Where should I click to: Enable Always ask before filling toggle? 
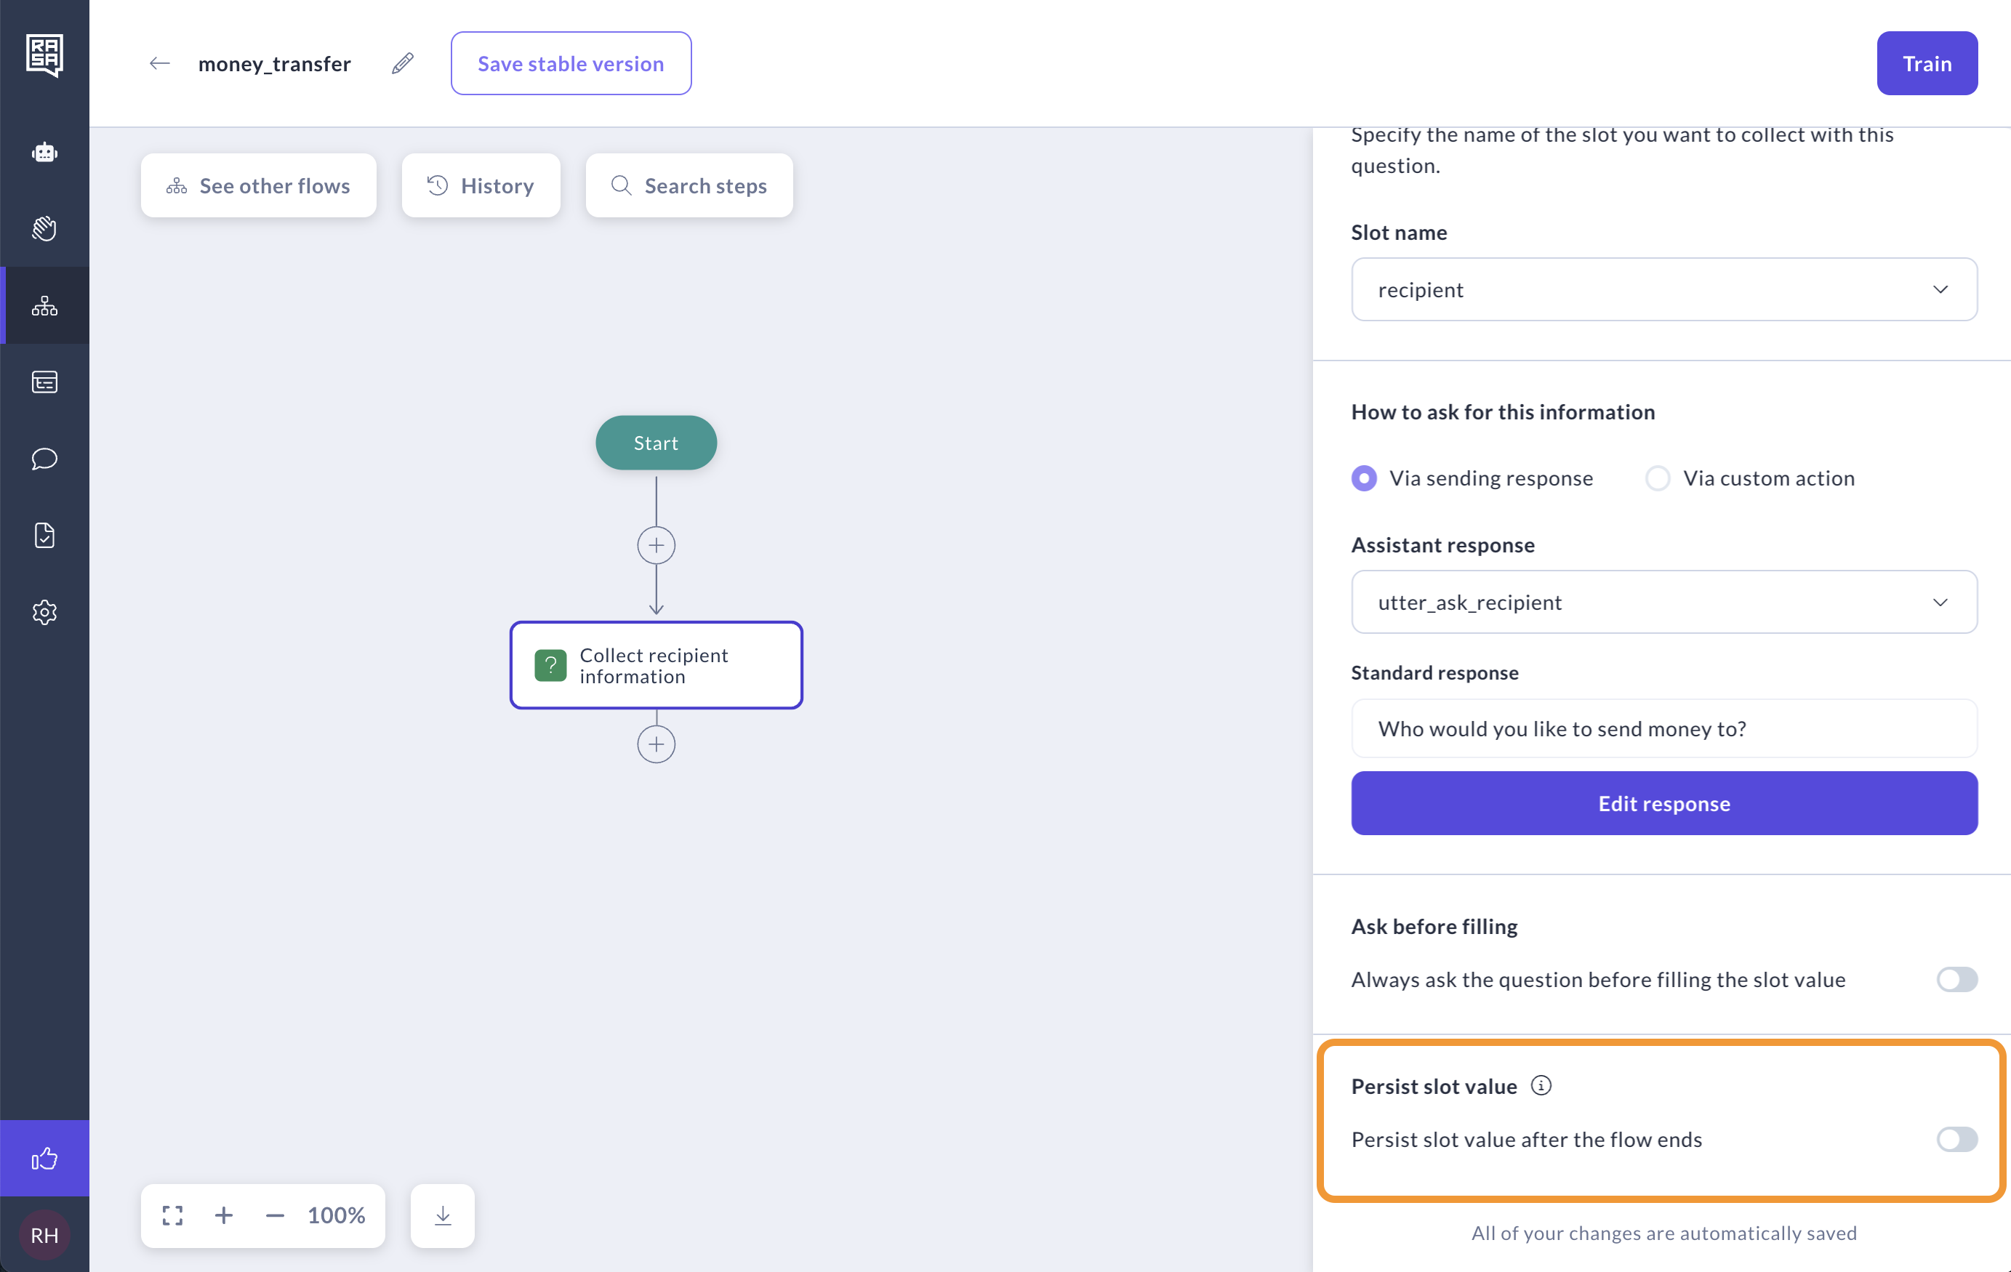coord(1956,979)
